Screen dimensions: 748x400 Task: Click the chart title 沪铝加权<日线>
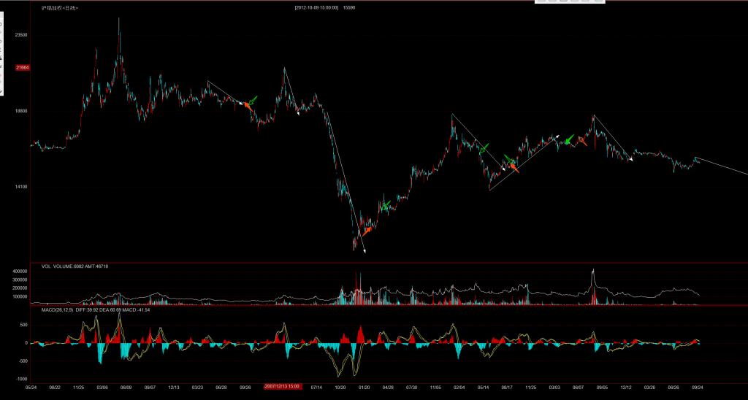60,7
